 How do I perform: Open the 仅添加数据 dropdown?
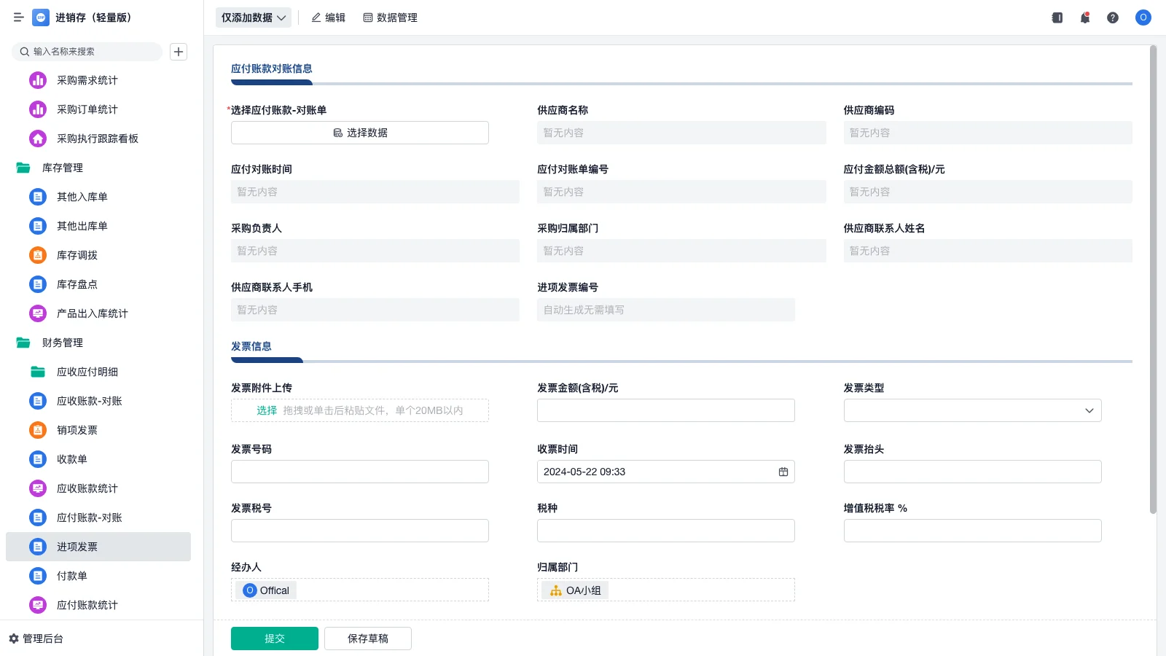pos(254,17)
